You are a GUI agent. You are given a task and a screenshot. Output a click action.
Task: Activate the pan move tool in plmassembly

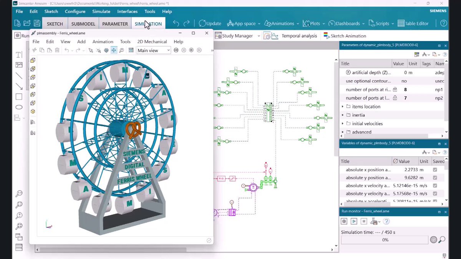click(114, 50)
